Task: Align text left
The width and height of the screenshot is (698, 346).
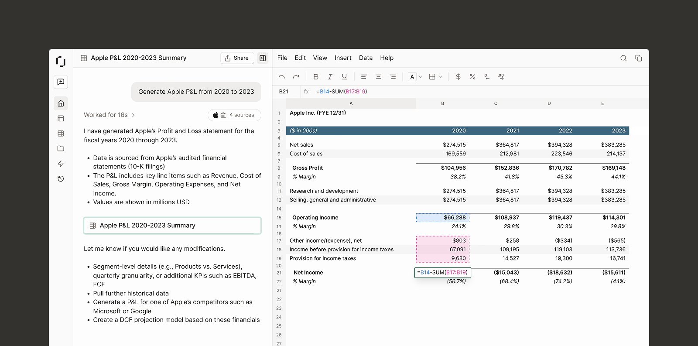Action: tap(364, 77)
